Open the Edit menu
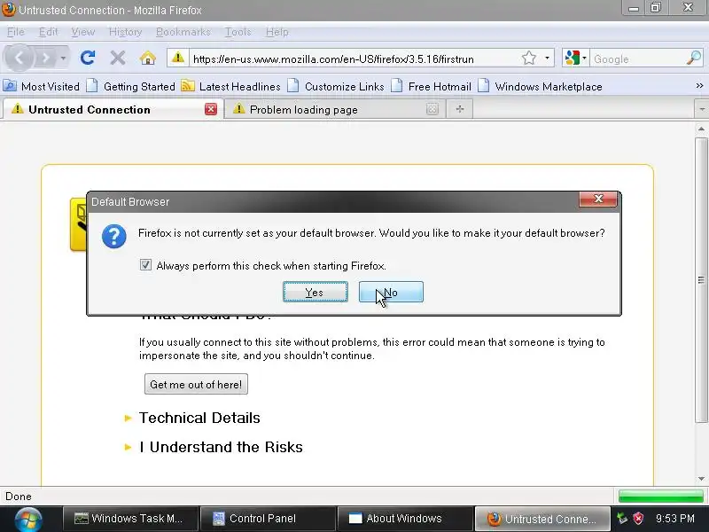The image size is (709, 532). point(48,32)
